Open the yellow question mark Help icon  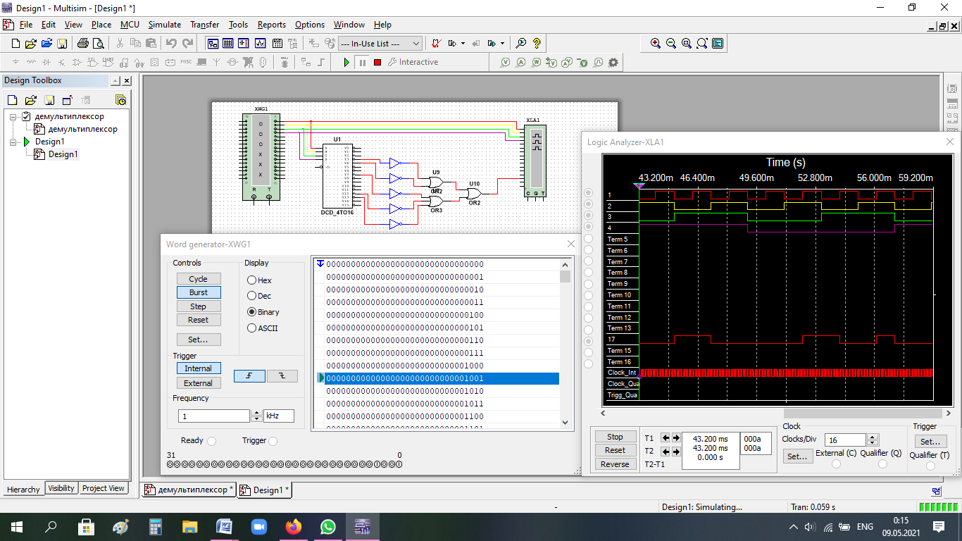[537, 43]
